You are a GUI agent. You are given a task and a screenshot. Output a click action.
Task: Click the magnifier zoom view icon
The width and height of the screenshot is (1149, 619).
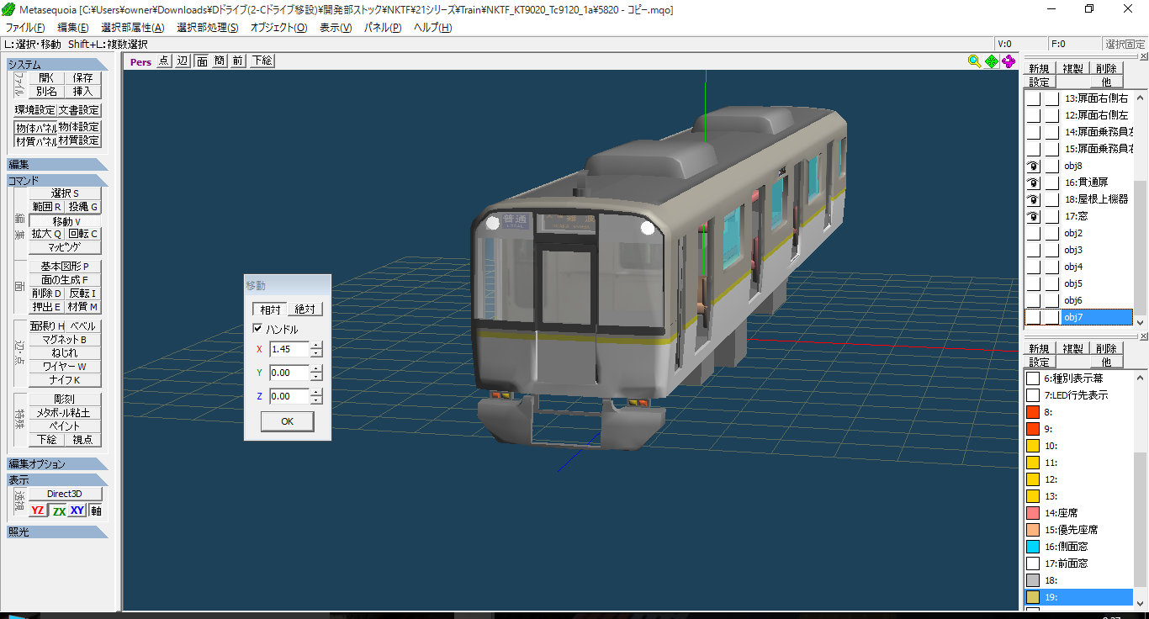coord(974,61)
